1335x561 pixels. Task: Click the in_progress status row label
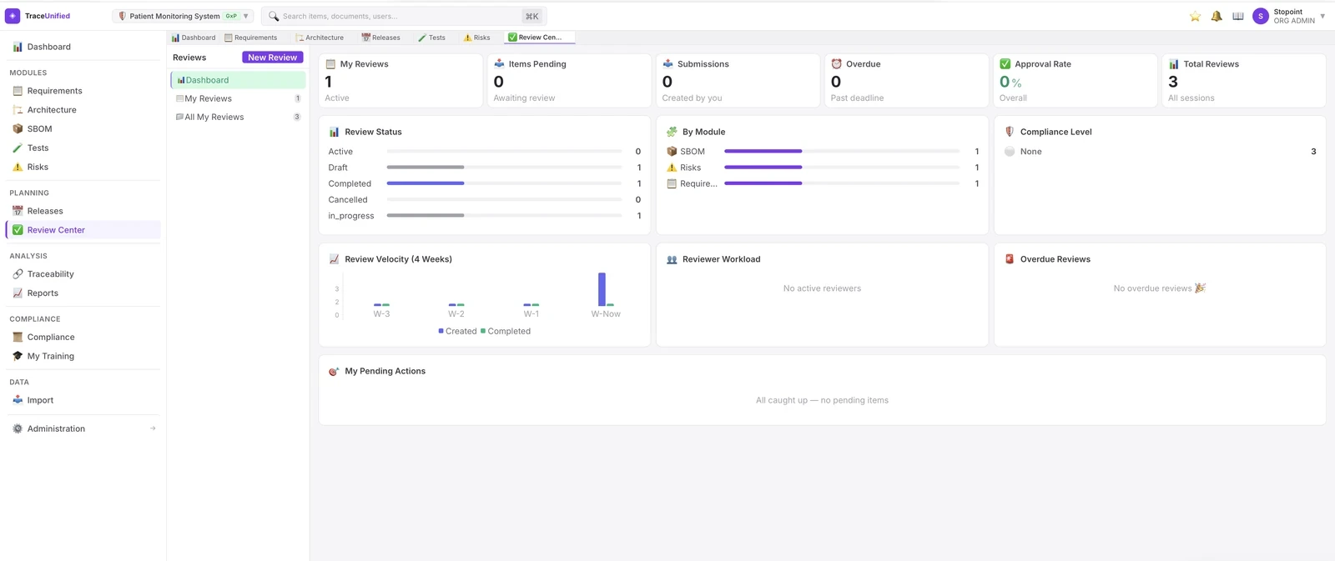351,216
